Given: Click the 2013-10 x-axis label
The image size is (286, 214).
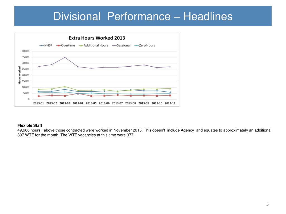Looking at the screenshot, I should 157,103.
